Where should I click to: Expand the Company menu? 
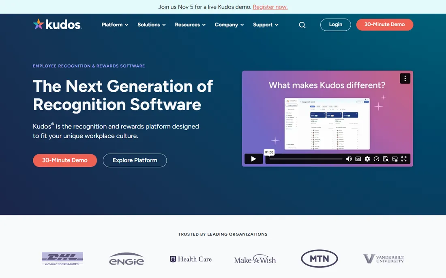pos(229,25)
